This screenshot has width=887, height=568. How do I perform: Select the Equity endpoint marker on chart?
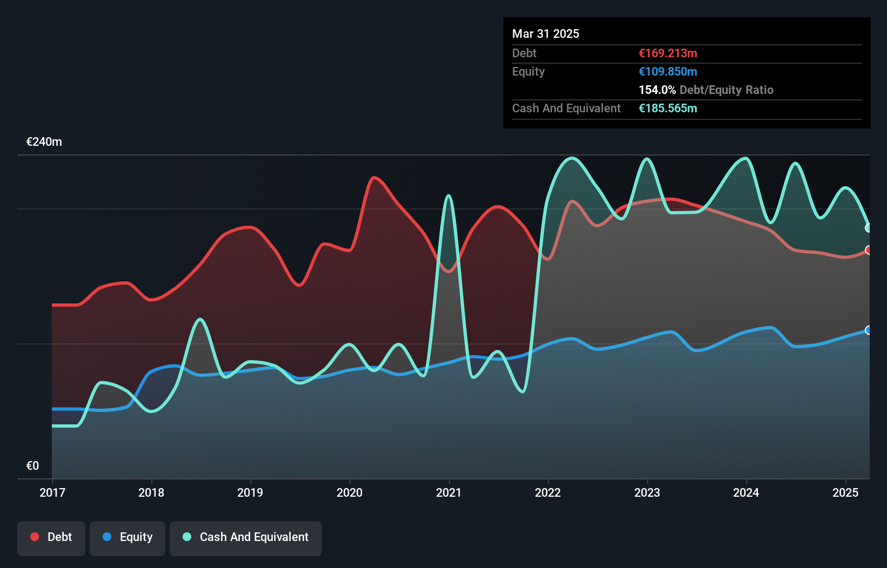coord(869,330)
